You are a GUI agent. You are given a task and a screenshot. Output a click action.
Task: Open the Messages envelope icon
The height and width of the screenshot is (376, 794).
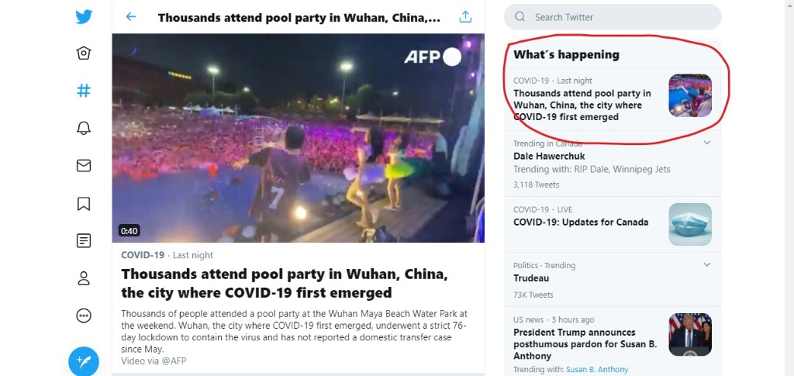(x=84, y=165)
